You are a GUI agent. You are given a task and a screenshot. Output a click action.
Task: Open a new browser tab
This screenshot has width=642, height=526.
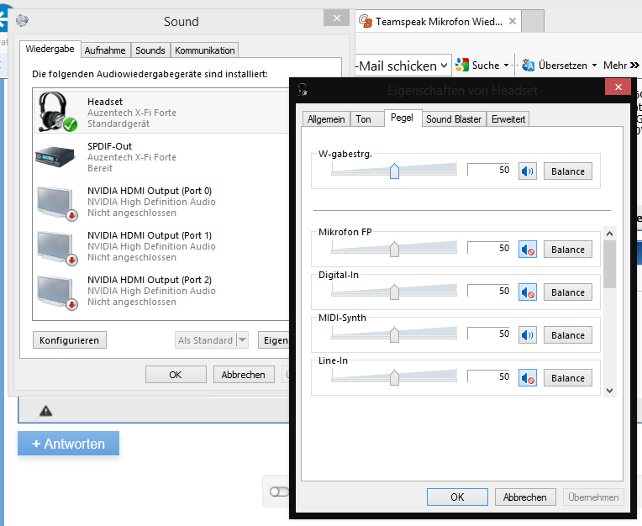[533, 21]
